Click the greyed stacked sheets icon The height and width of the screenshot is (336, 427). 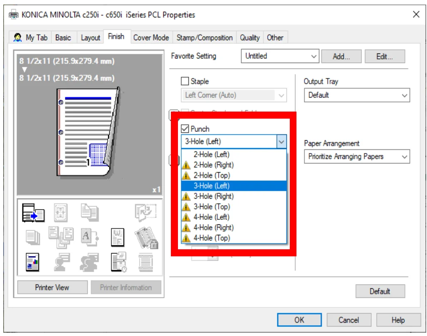[33, 237]
